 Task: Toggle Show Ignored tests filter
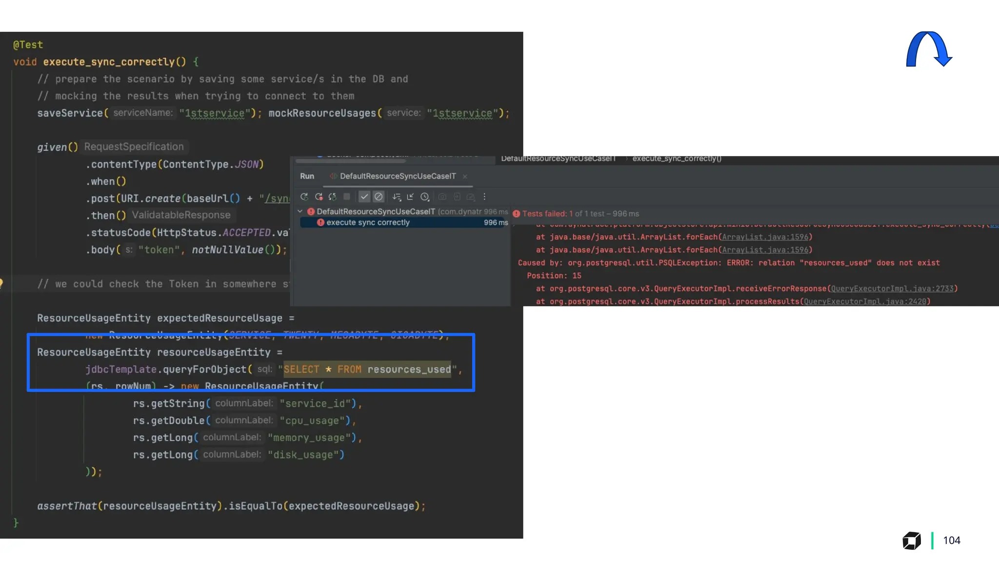click(x=379, y=197)
